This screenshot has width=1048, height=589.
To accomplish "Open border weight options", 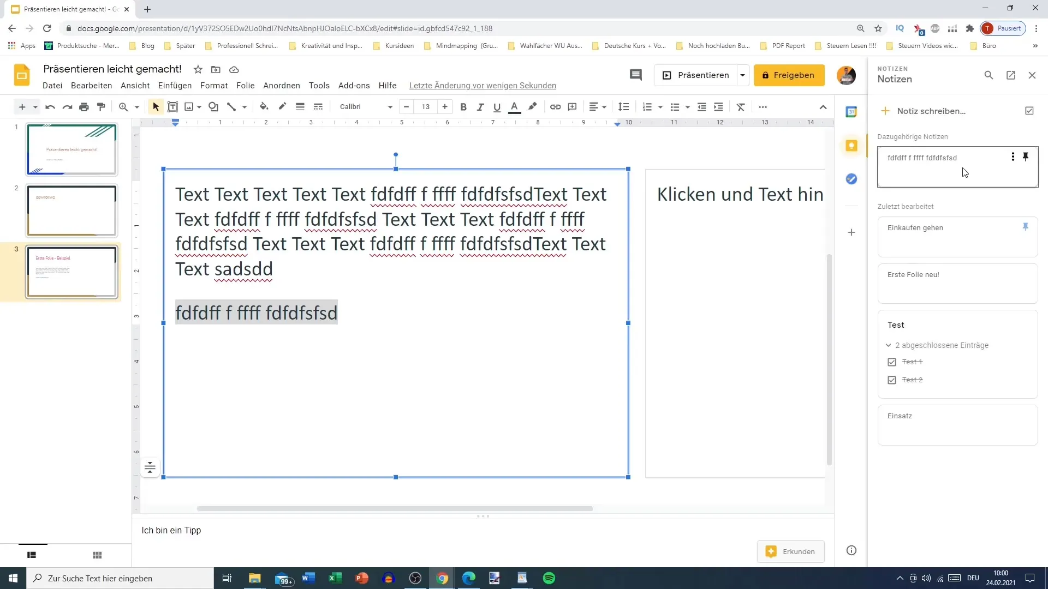I will point(300,107).
